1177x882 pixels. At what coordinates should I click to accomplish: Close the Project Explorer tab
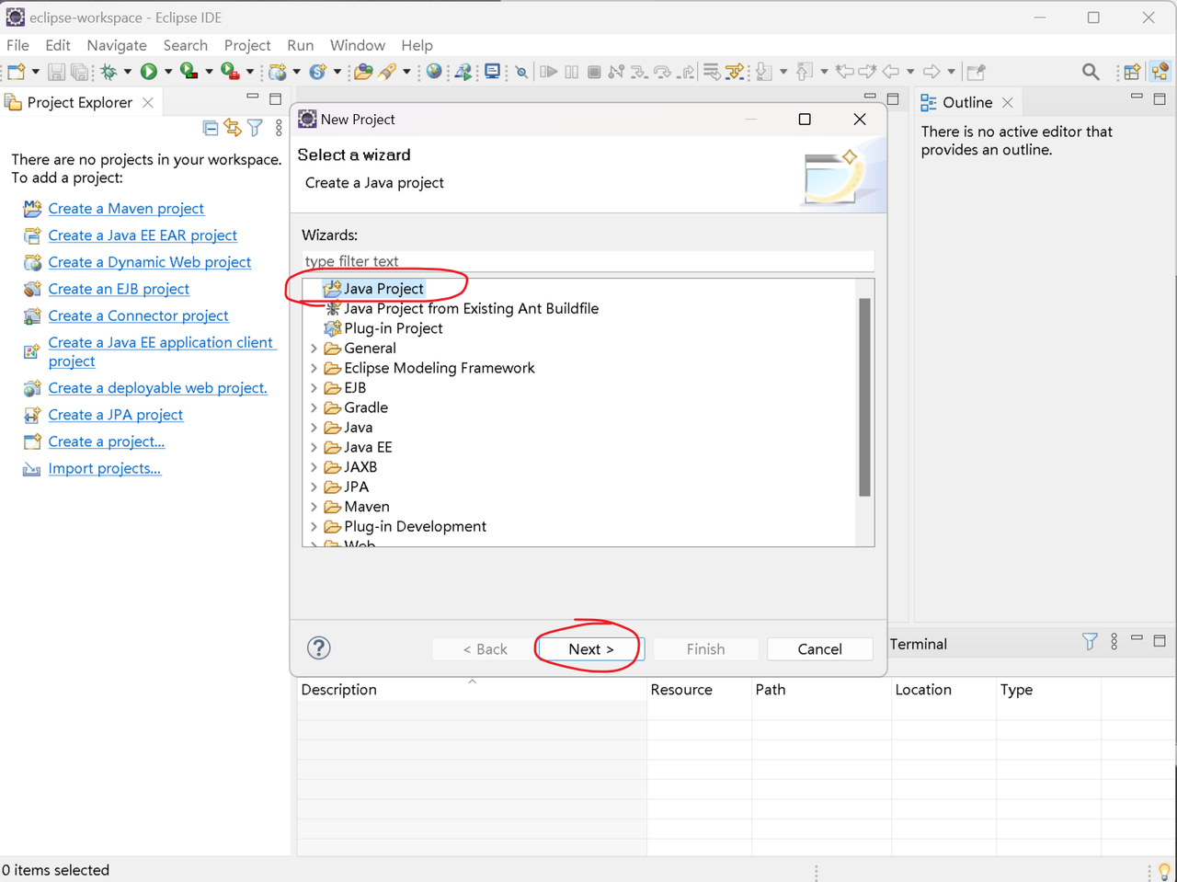tap(148, 102)
